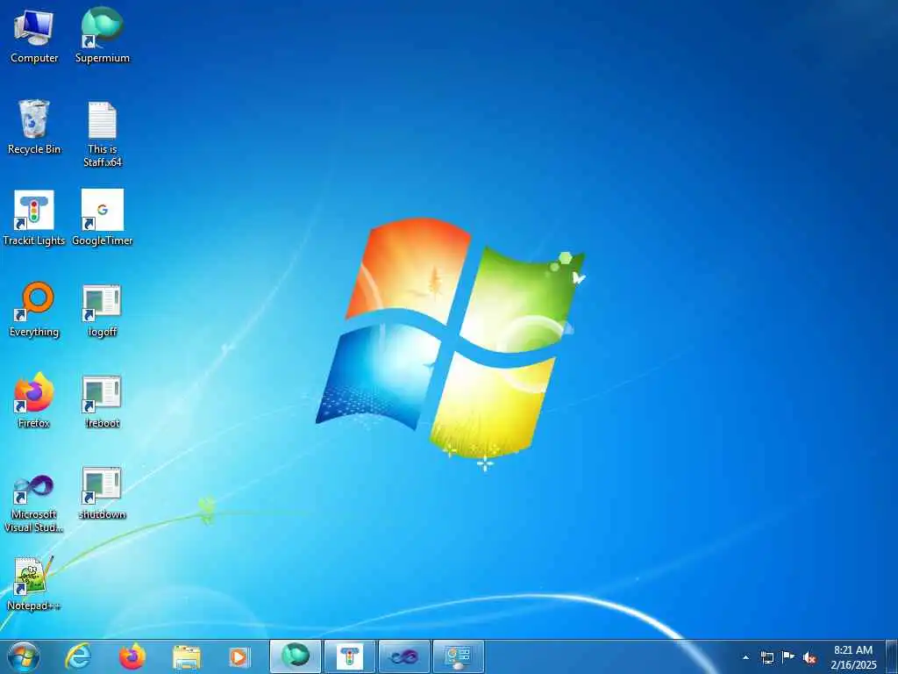Select the "This is Staff.x64" file
The image size is (898, 674).
(102, 133)
